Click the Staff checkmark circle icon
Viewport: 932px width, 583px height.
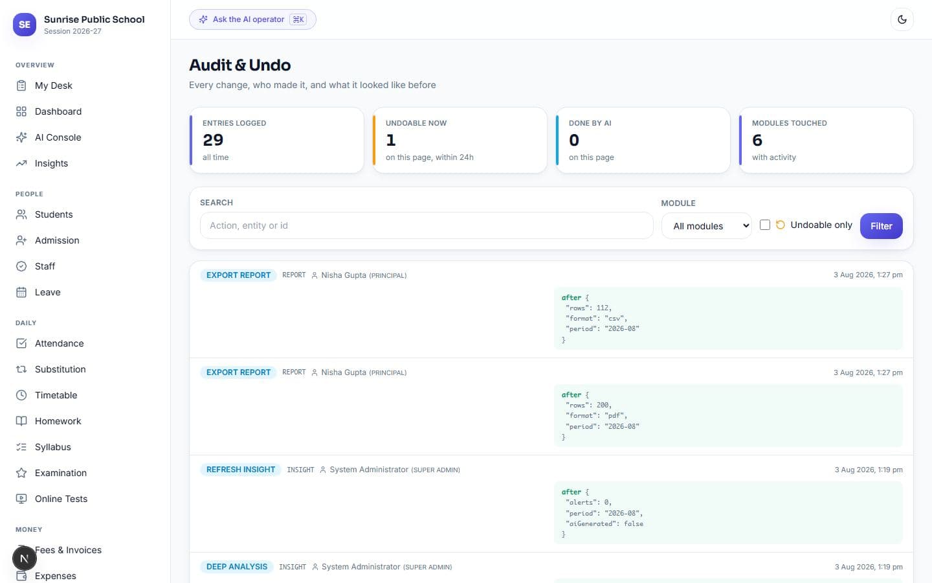pos(21,266)
